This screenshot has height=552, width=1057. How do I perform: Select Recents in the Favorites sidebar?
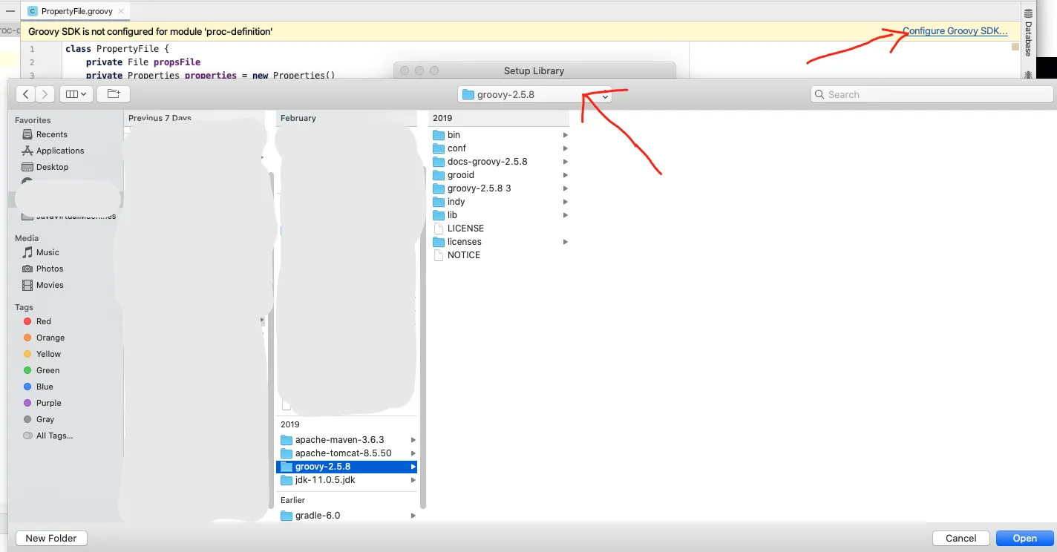[x=52, y=134]
